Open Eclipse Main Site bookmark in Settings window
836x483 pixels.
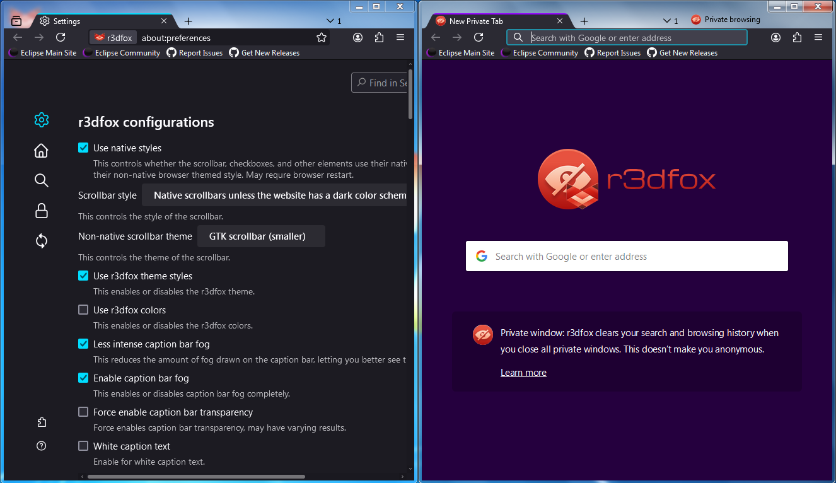43,53
